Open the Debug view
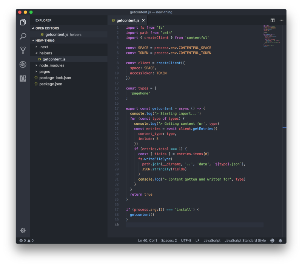302x266 pixels. [x=23, y=64]
